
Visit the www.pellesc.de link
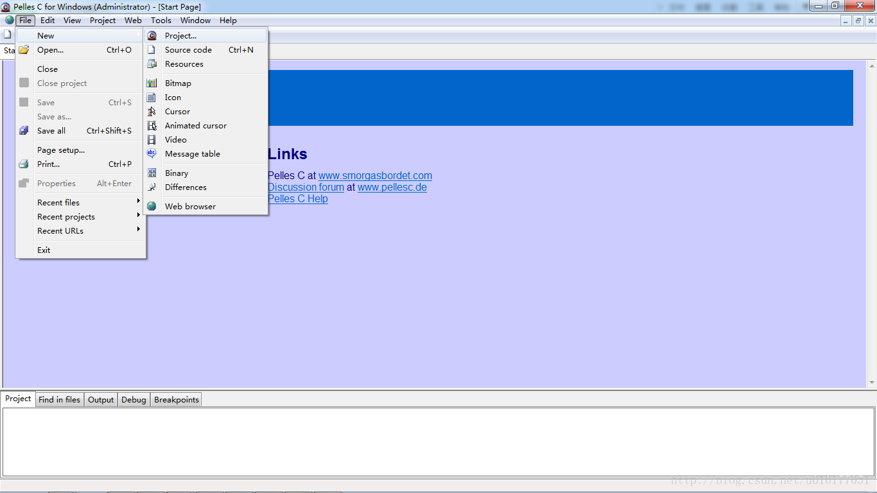pos(392,187)
